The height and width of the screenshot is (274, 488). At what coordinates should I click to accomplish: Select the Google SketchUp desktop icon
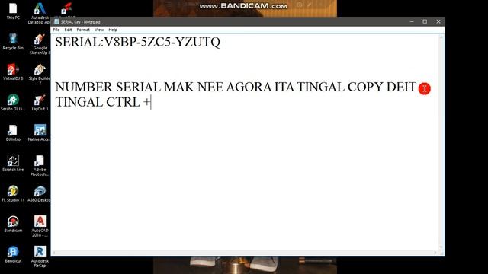[x=40, y=44]
